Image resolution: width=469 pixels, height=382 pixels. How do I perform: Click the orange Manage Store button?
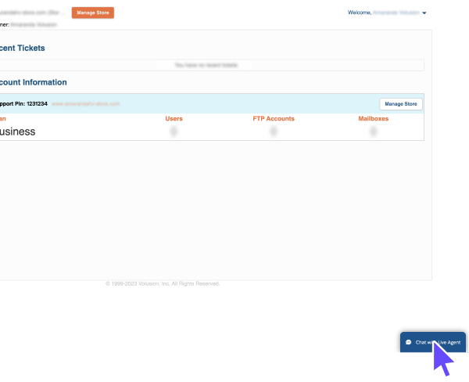pos(92,13)
